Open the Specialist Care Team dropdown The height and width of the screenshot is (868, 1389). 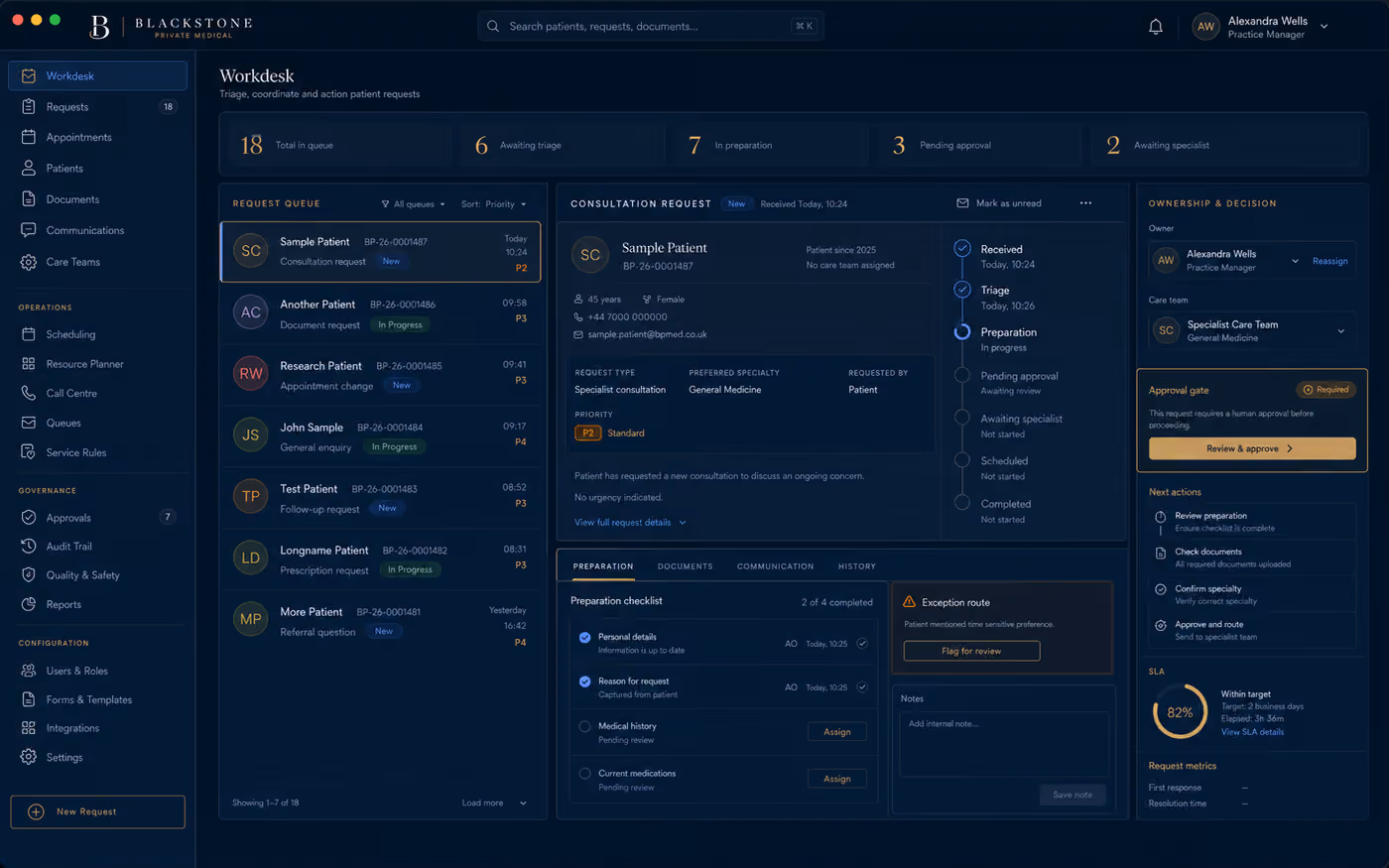click(1340, 331)
